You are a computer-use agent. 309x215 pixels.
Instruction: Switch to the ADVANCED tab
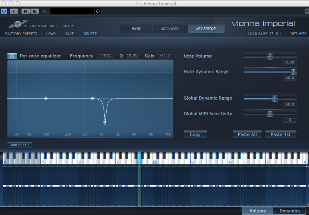point(170,29)
